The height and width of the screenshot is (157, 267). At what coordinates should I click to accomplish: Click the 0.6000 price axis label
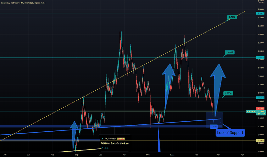coord(260,152)
